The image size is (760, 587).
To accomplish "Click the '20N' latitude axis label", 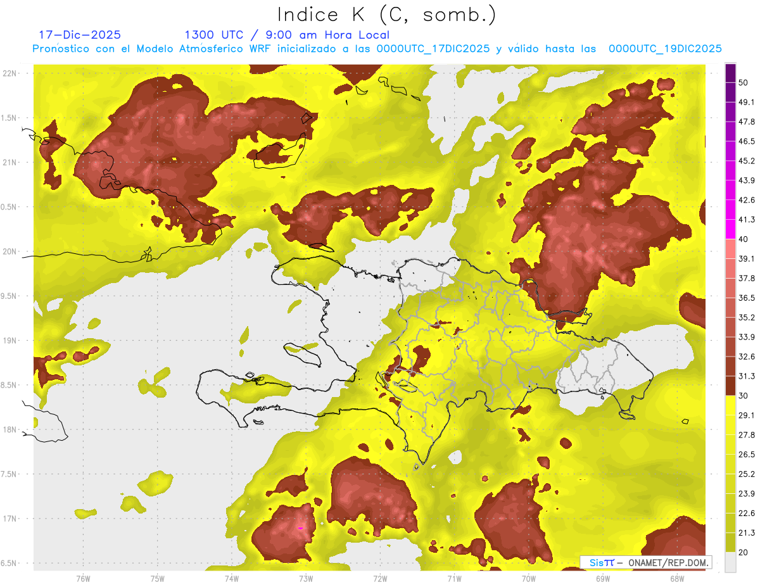I will 10,251.
